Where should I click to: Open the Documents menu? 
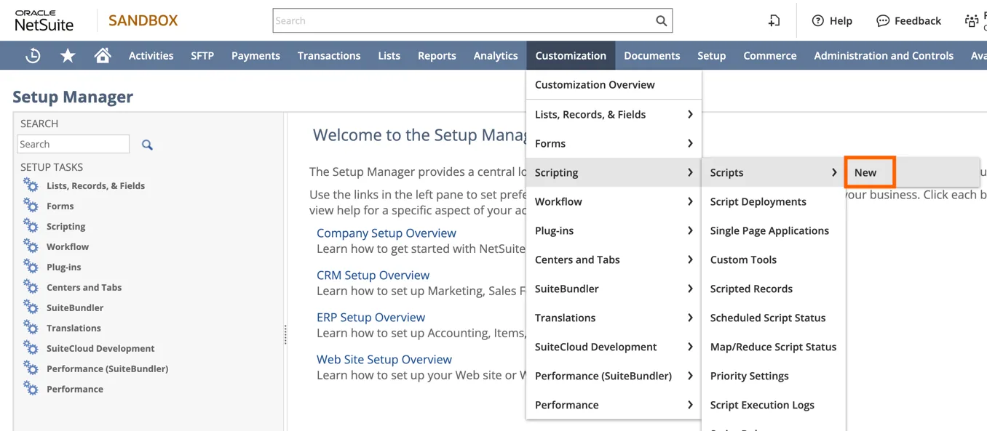coord(651,55)
